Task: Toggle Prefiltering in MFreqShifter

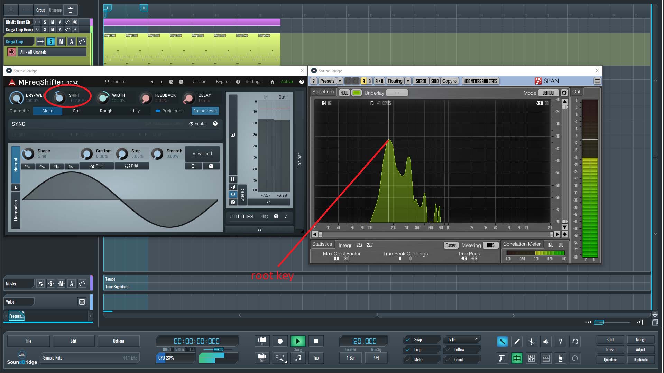Action: click(x=170, y=111)
